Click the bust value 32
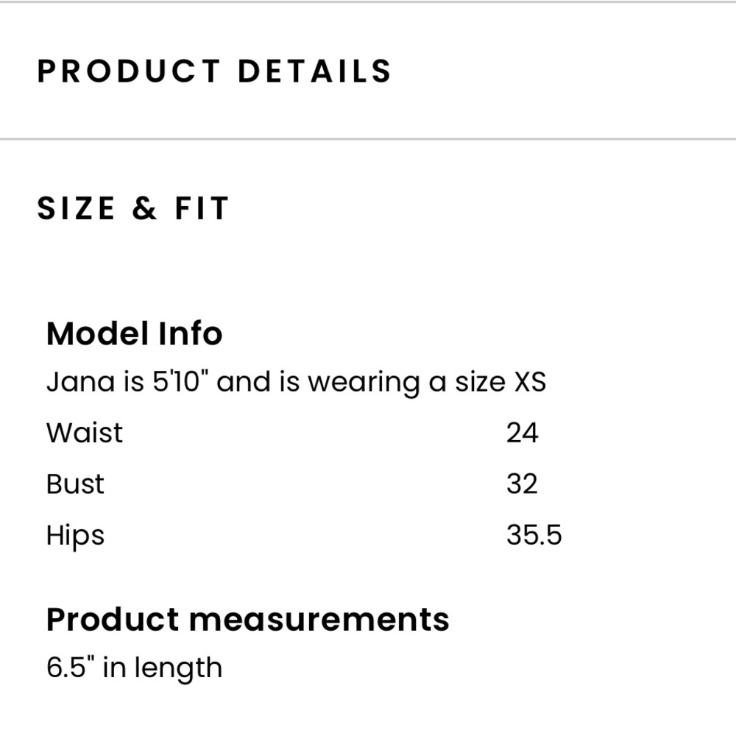This screenshot has width=736, height=736. (522, 484)
